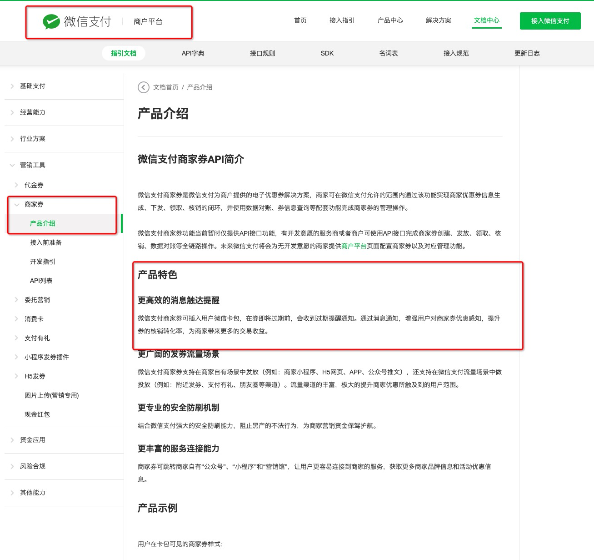Collapse the 商家券 subsection chevron
Screen dimensions: 594x560
[x=17, y=205]
